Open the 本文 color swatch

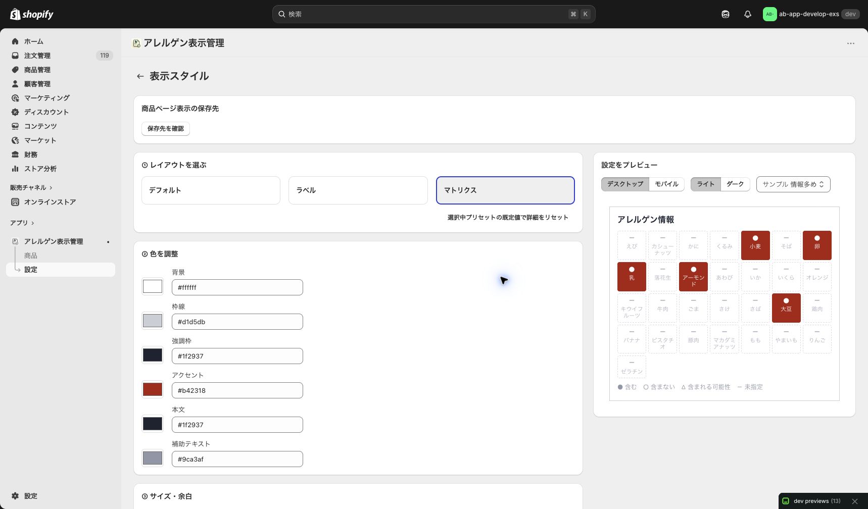pyautogui.click(x=153, y=424)
